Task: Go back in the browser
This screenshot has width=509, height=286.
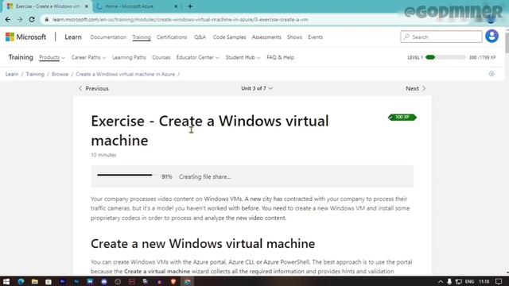Action: click(x=8, y=19)
